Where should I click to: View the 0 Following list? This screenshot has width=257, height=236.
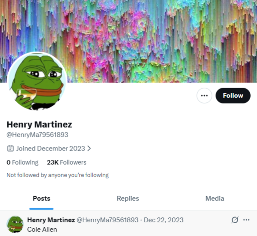click(x=22, y=163)
